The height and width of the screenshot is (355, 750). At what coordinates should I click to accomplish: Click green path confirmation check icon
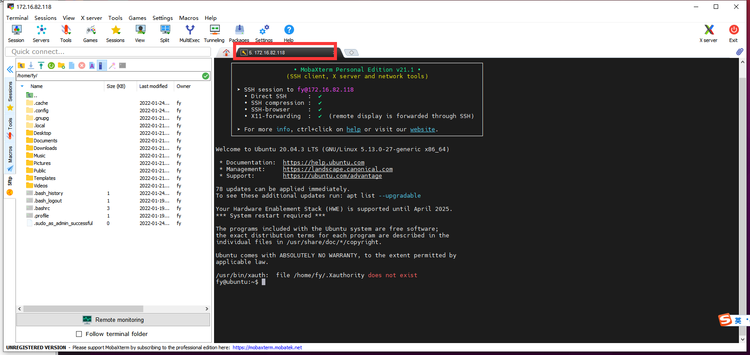click(206, 76)
